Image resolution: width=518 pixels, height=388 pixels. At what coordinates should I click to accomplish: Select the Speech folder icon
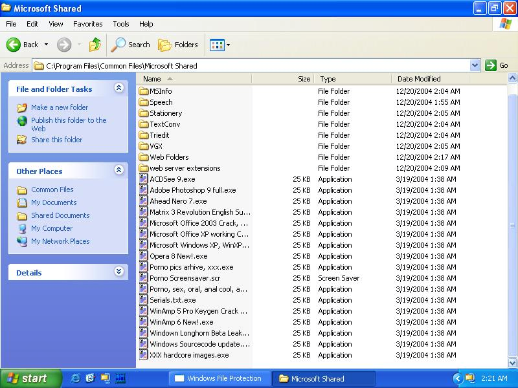144,102
